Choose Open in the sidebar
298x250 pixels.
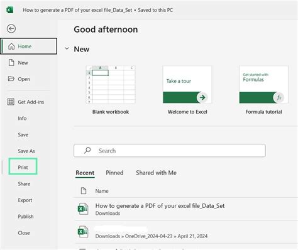(24, 79)
